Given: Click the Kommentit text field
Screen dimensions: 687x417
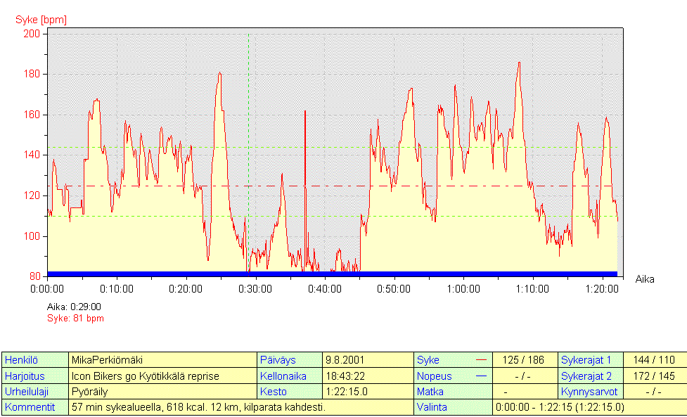Looking at the screenshot, I should click(198, 406).
